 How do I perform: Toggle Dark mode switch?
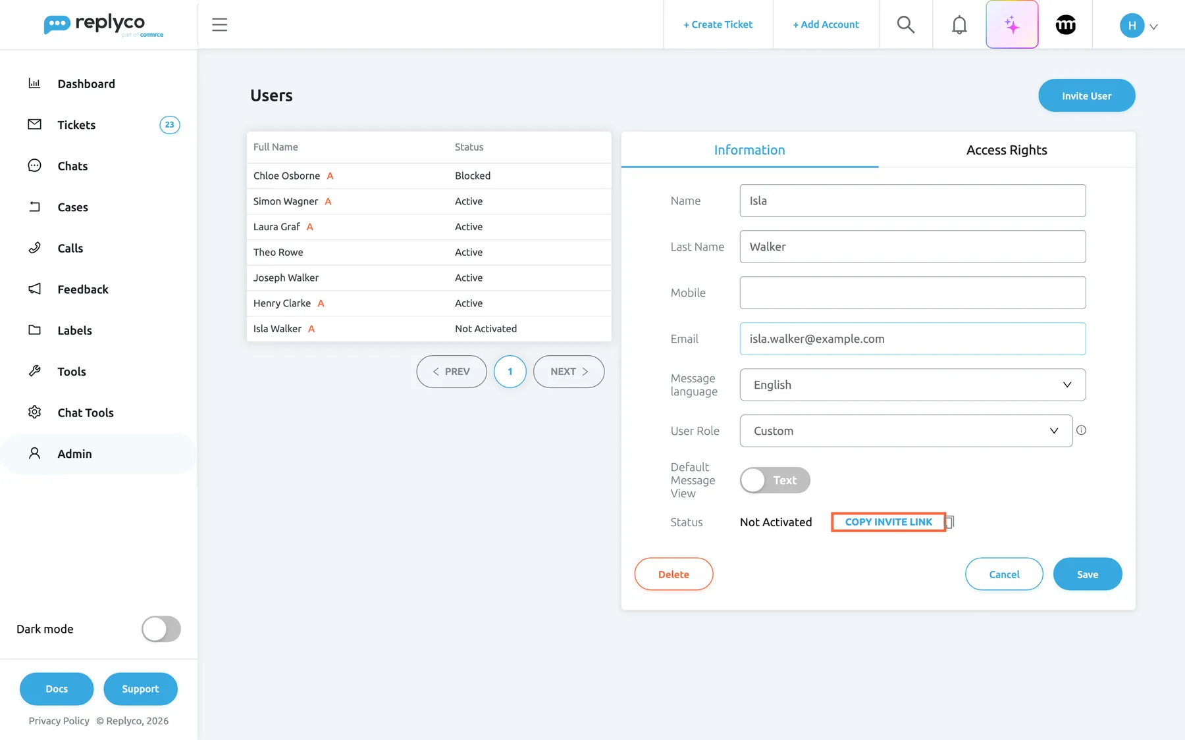[x=161, y=629]
